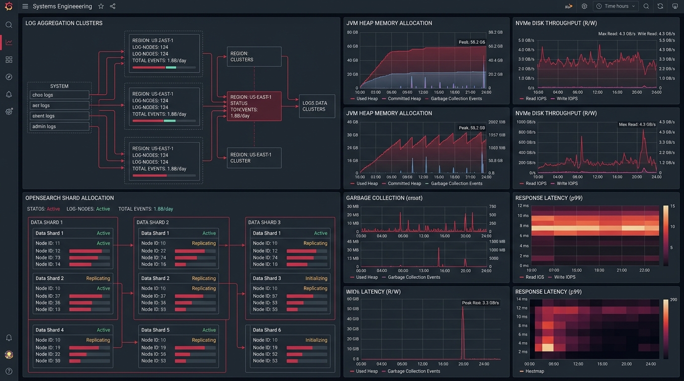The height and width of the screenshot is (381, 684).
Task: Open the Time hours range picker
Action: tap(616, 6)
